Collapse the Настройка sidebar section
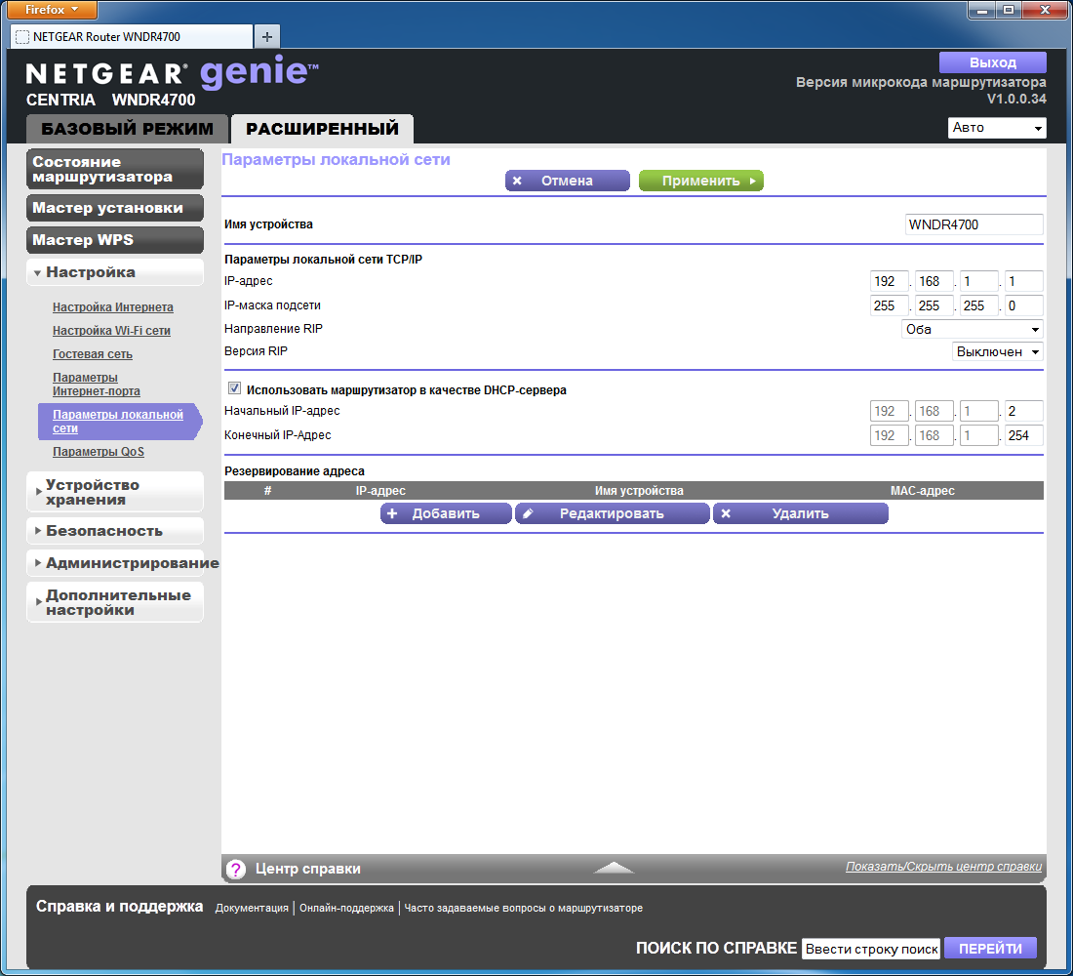The width and height of the screenshot is (1073, 976). [x=115, y=272]
